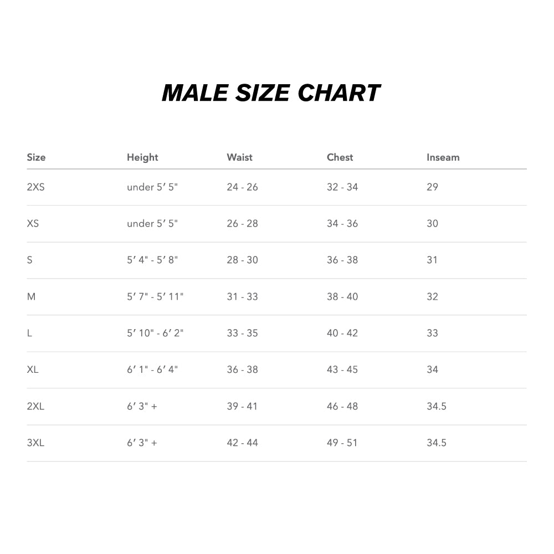Click the XS size row label
This screenshot has width=554, height=554.
click(33, 224)
